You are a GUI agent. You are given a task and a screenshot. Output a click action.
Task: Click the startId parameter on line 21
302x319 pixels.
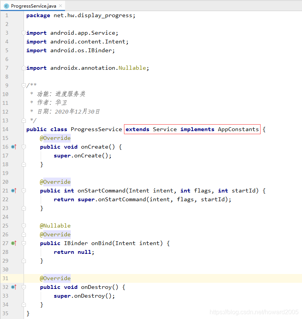[x=243, y=191]
